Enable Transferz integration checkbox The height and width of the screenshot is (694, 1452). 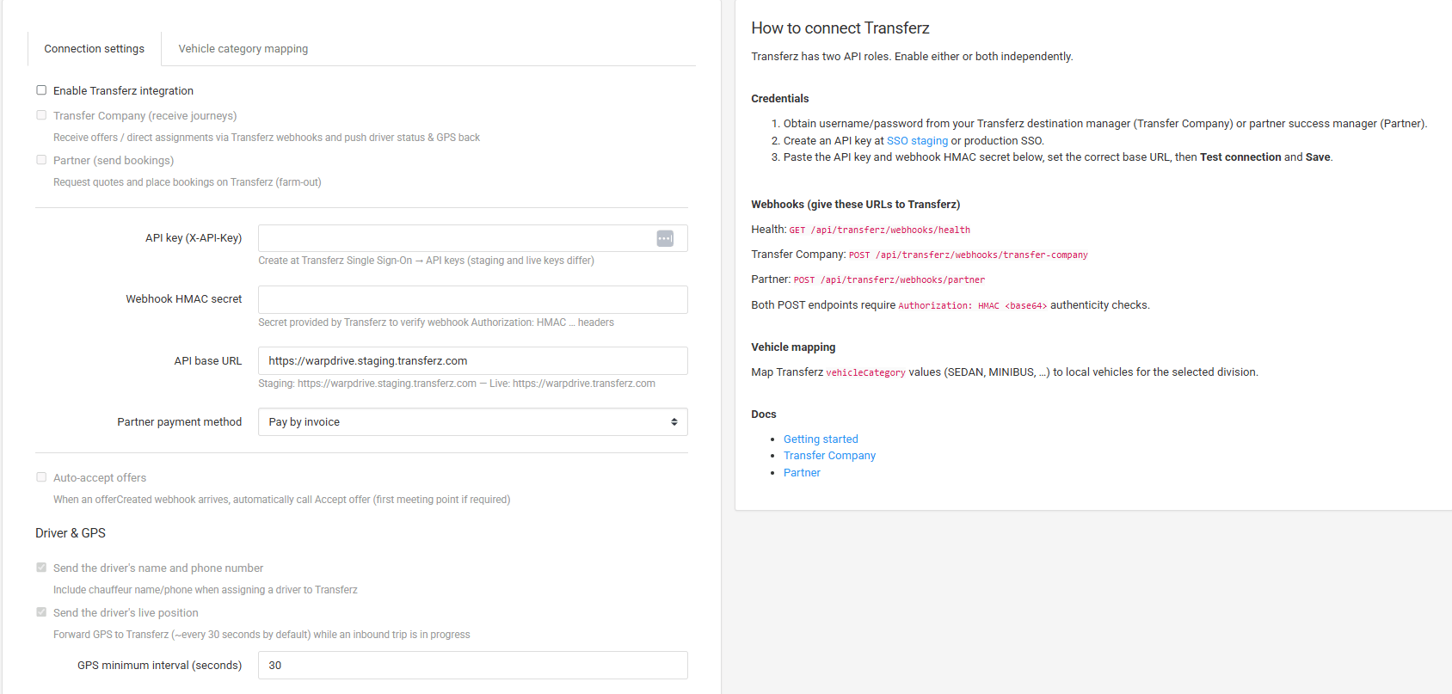41,90
